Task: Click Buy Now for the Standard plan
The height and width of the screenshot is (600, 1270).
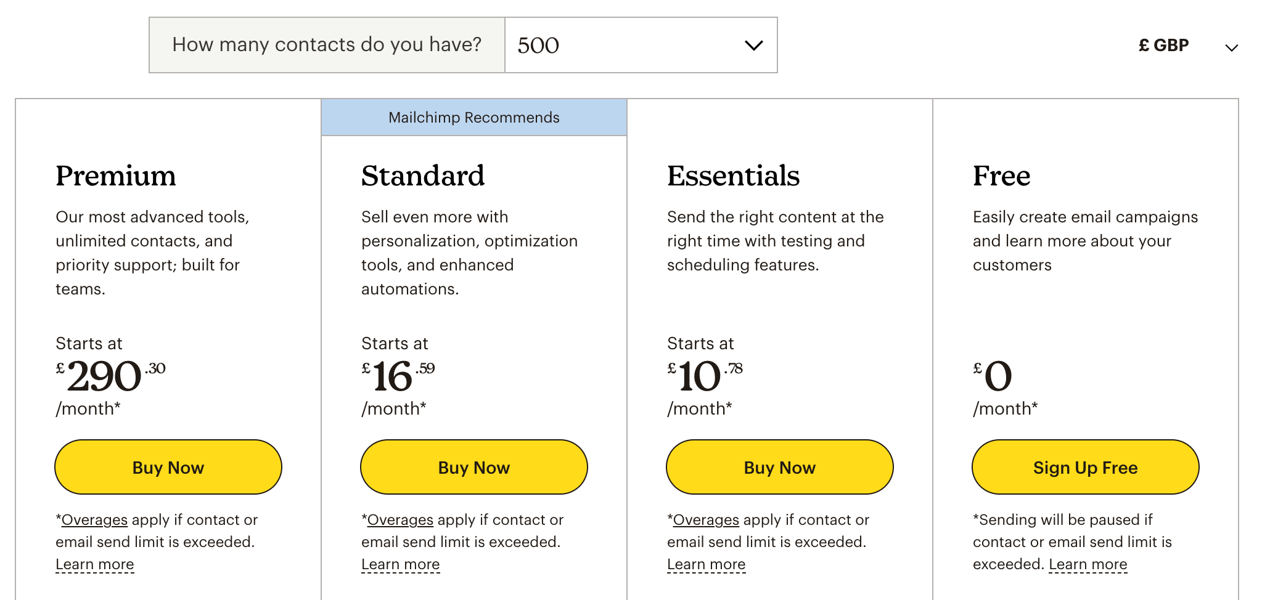Action: pyautogui.click(x=474, y=467)
